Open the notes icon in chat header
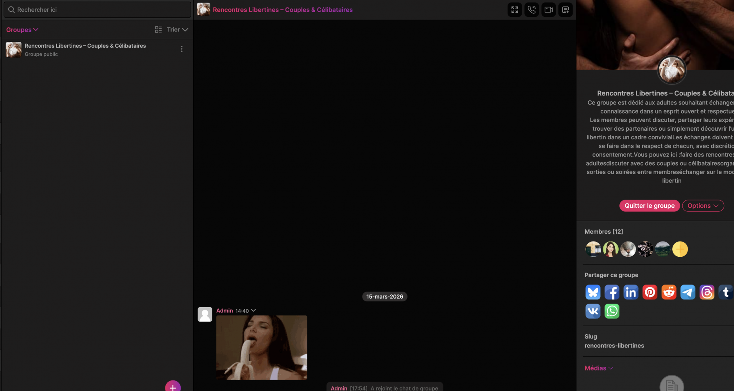Viewport: 734px width, 391px height. (x=565, y=10)
